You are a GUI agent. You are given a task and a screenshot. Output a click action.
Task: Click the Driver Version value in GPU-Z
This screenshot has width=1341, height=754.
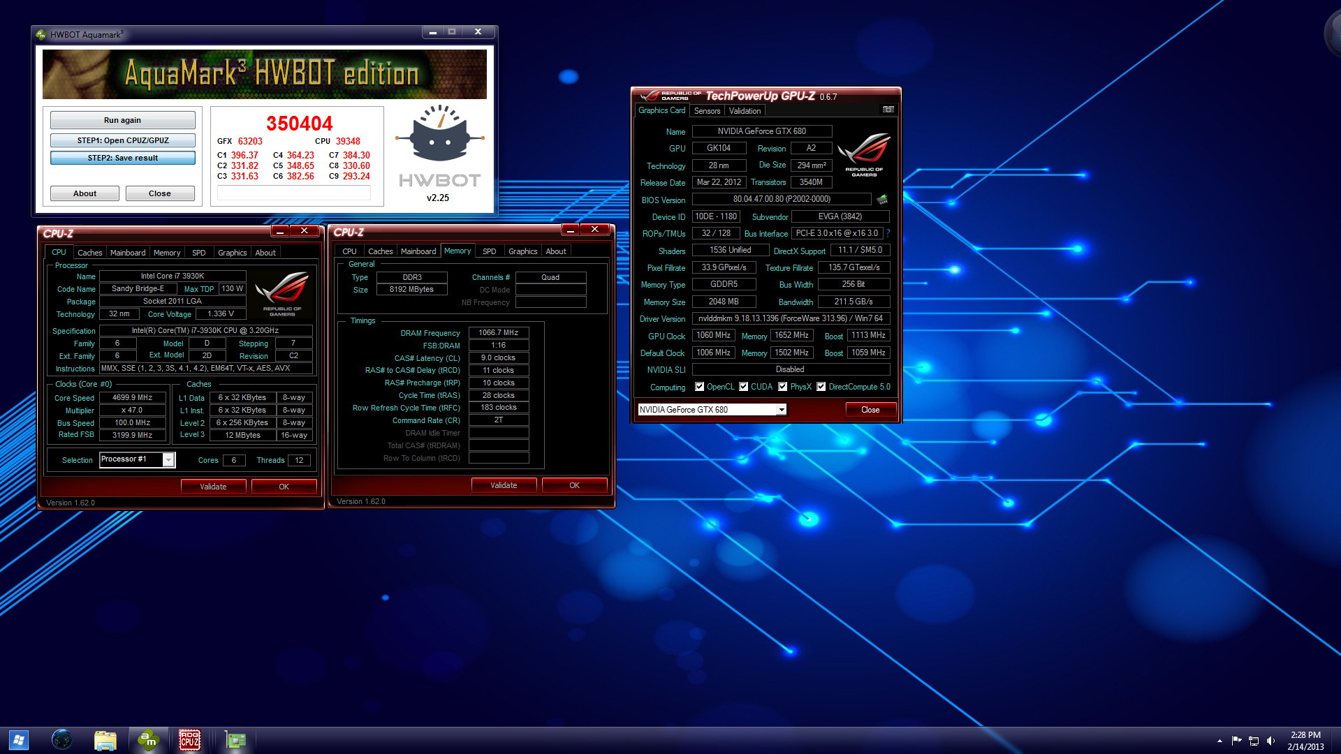791,318
